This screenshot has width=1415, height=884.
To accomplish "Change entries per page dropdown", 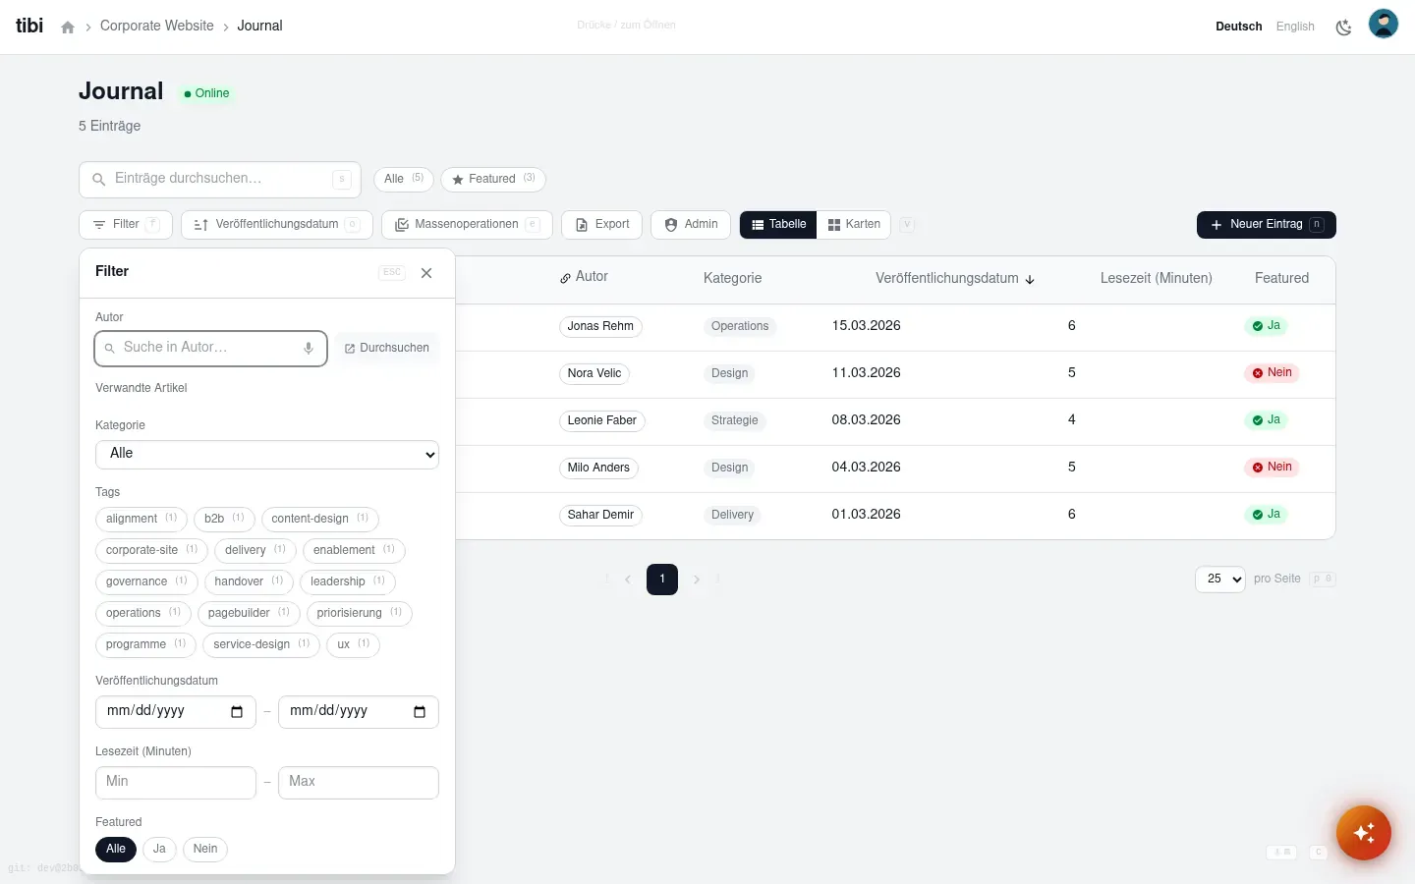I will (x=1220, y=580).
